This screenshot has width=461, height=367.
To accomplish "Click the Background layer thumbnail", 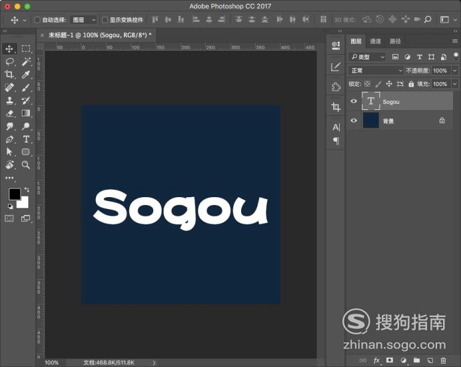I will tap(371, 120).
